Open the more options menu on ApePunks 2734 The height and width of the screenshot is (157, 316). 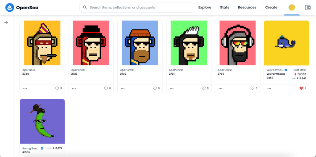click(x=25, y=88)
